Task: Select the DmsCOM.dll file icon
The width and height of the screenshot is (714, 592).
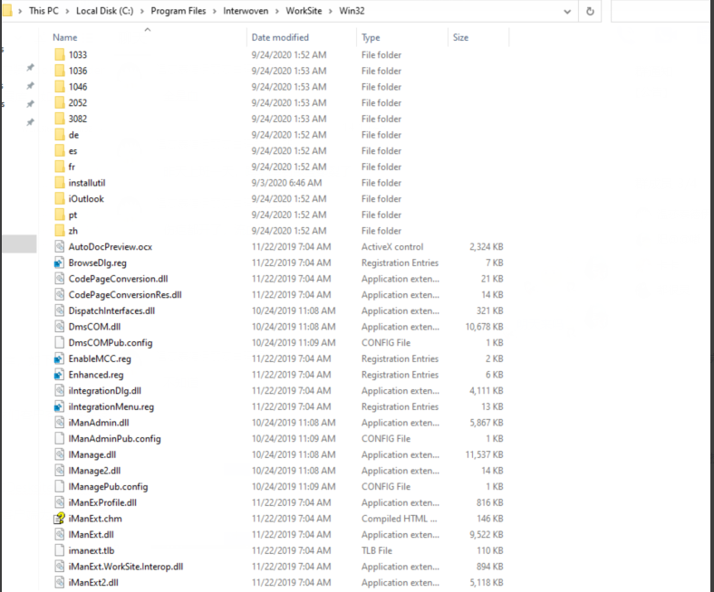Action: pyautogui.click(x=60, y=326)
